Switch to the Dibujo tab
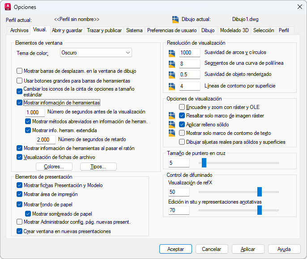 [x=208, y=30]
